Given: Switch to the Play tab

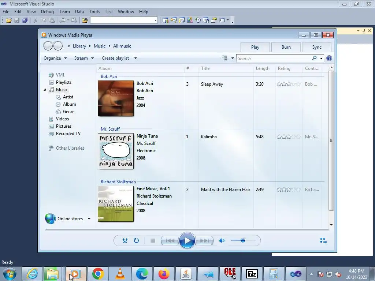Looking at the screenshot, I should [255, 47].
